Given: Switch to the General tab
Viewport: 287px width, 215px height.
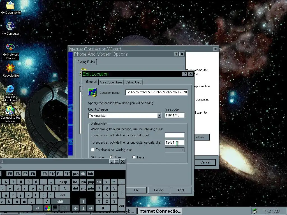Looking at the screenshot, I should click(x=91, y=82).
